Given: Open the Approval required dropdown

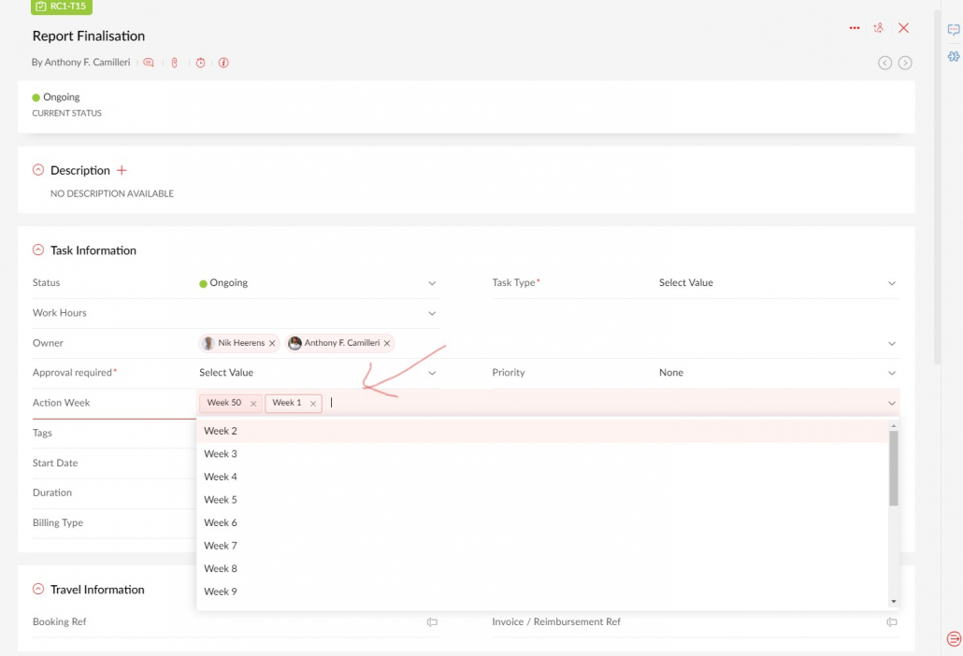Looking at the screenshot, I should 319,373.
